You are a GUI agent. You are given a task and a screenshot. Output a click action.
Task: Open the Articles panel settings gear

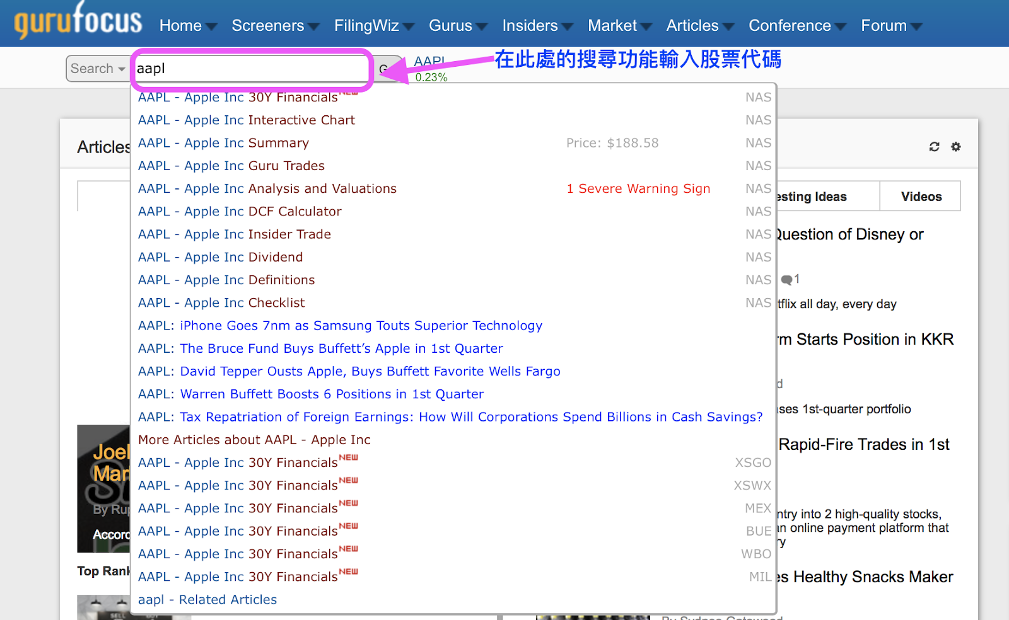[x=955, y=146]
